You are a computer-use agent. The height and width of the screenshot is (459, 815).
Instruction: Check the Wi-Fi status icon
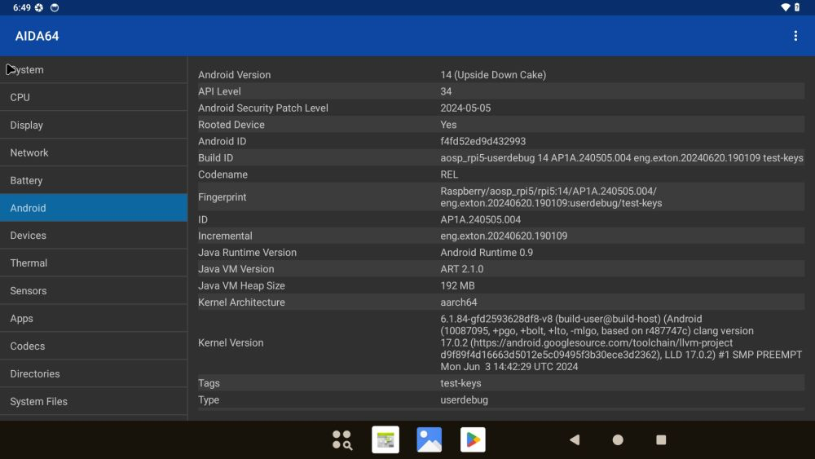(786, 7)
